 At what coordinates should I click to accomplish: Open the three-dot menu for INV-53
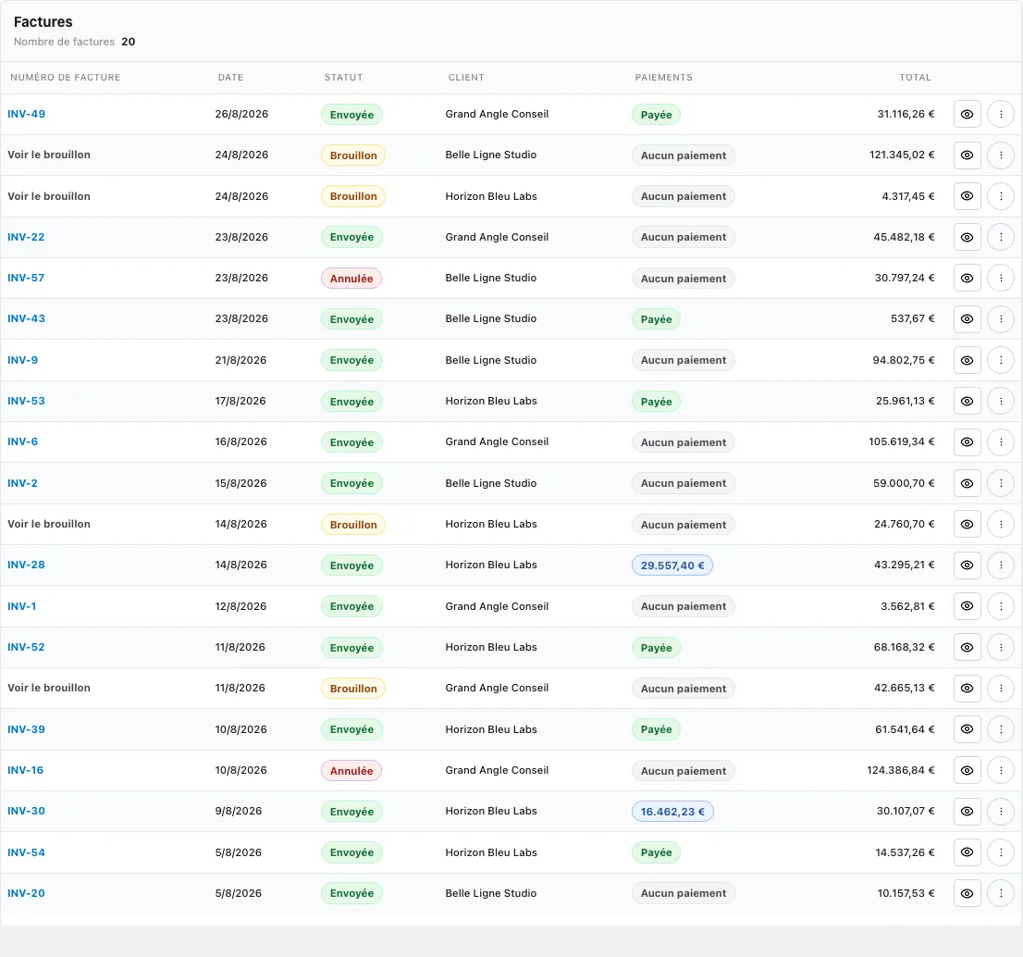pos(1001,402)
